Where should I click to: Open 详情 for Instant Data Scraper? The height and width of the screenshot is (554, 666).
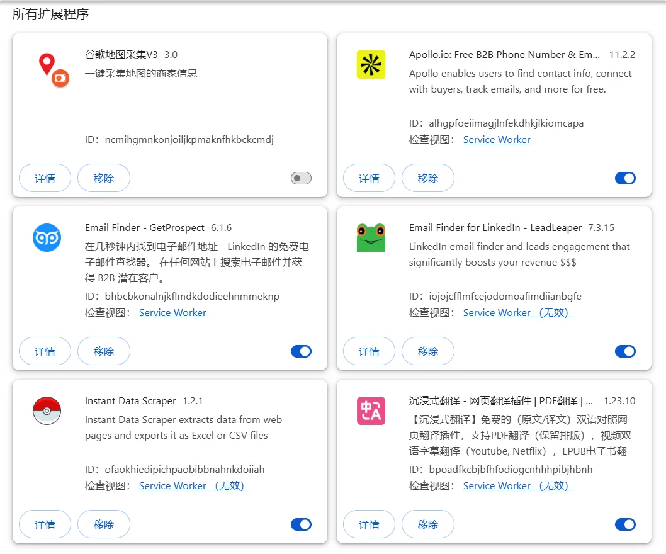(45, 524)
